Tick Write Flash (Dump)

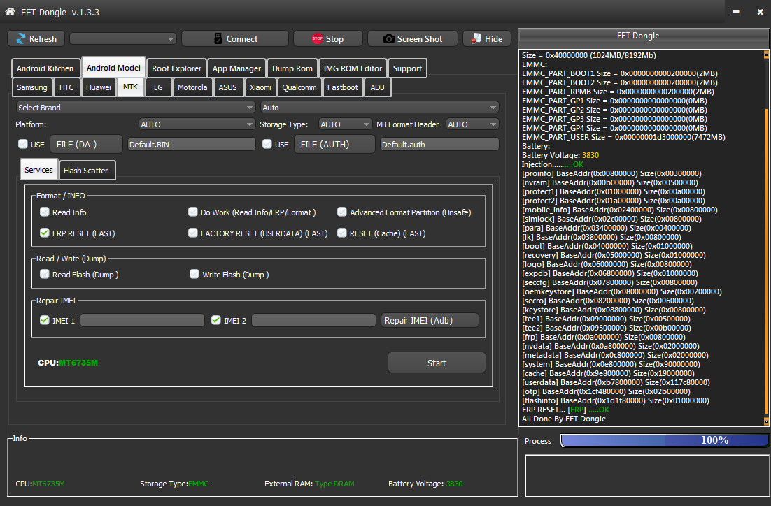tap(194, 274)
